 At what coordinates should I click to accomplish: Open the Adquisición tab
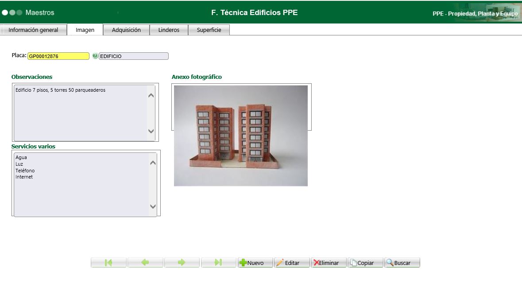[x=126, y=30]
